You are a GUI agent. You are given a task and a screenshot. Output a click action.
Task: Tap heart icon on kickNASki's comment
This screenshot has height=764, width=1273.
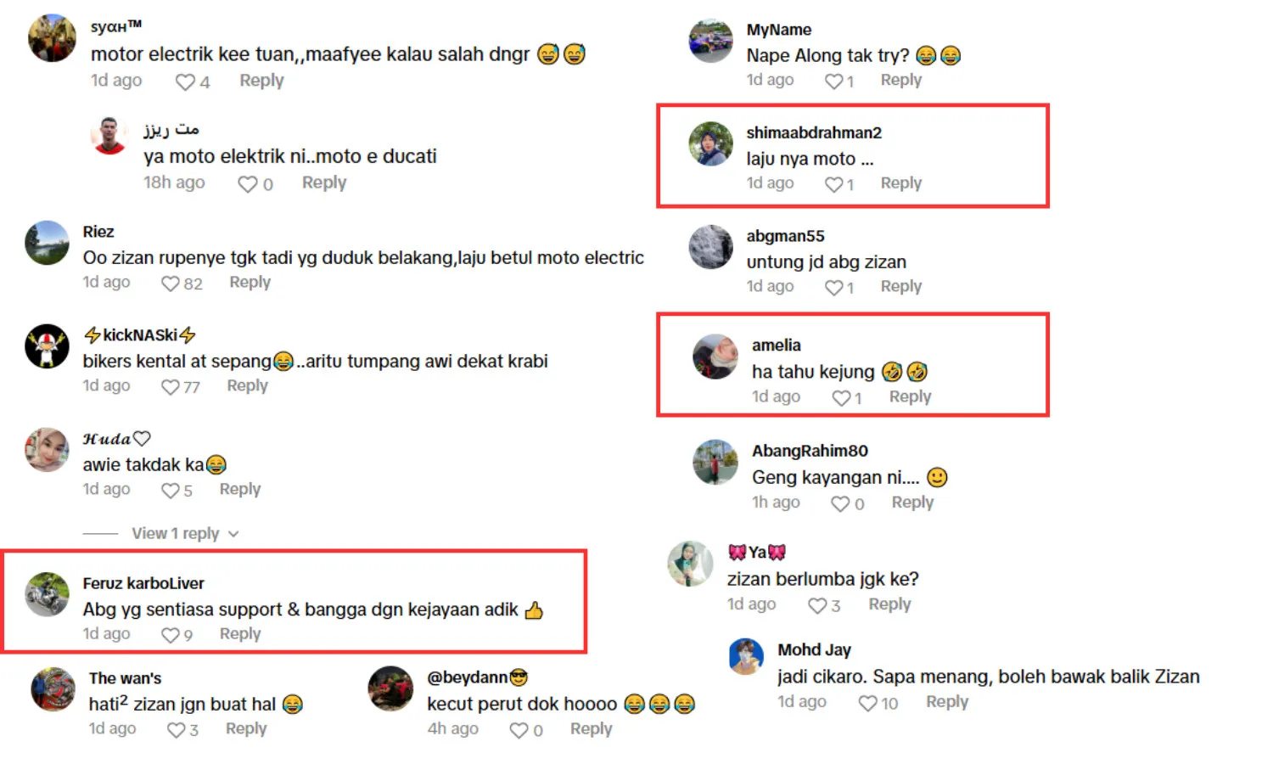[171, 387]
